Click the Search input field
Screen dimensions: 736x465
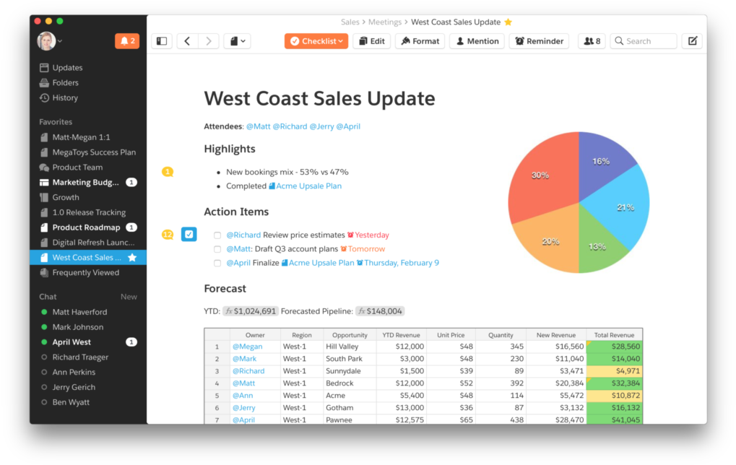[x=646, y=41]
